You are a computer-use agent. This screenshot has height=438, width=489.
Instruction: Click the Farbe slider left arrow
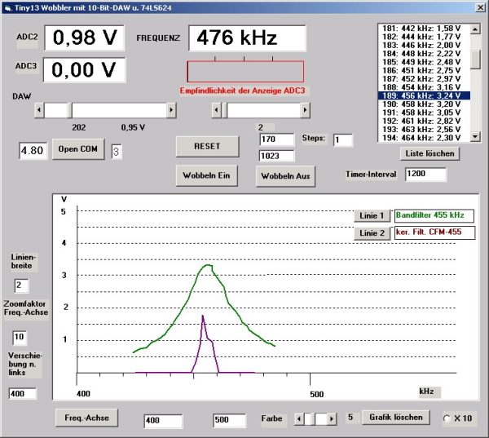pyautogui.click(x=300, y=418)
